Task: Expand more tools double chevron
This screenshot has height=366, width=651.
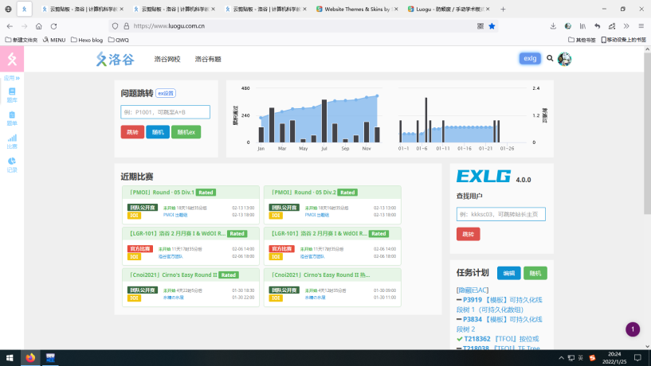Action: (626, 26)
